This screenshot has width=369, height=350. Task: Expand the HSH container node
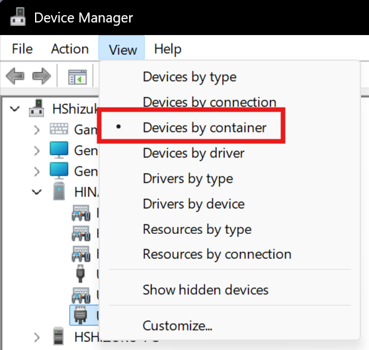37,337
